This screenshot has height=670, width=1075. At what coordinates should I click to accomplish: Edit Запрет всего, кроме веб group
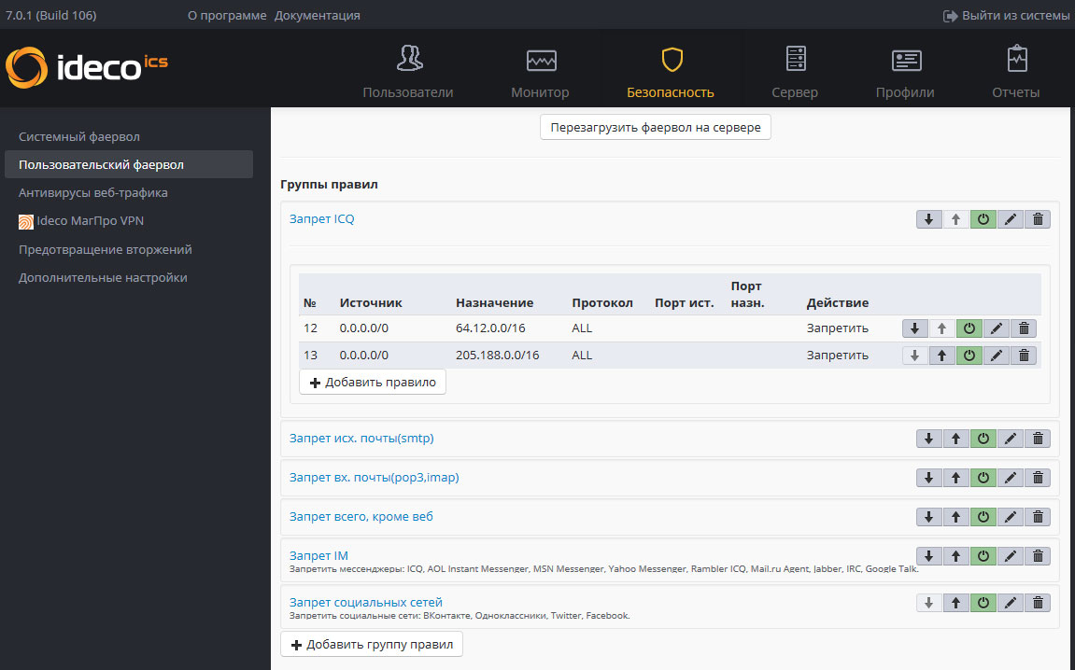point(1011,517)
